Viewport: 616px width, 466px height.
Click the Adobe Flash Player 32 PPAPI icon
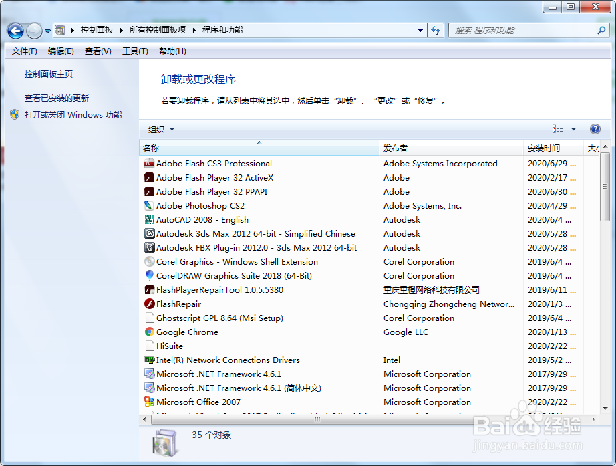(149, 191)
